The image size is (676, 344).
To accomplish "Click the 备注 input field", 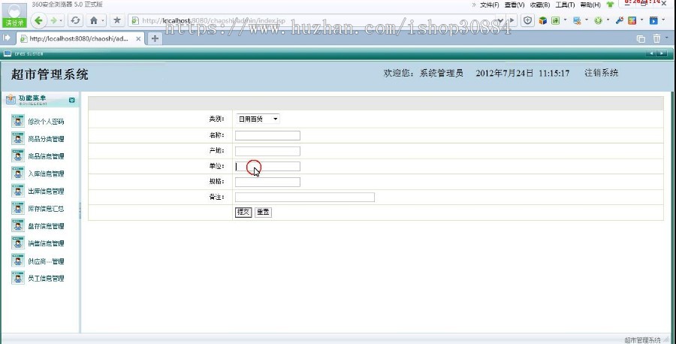I will click(305, 198).
